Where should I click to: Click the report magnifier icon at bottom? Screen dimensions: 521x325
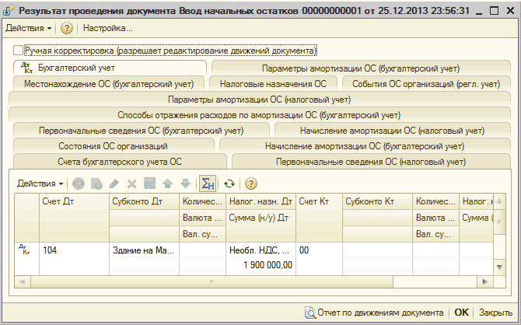[x=309, y=313]
